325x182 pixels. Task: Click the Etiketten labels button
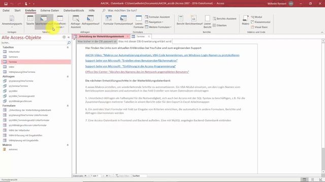pos(219,25)
